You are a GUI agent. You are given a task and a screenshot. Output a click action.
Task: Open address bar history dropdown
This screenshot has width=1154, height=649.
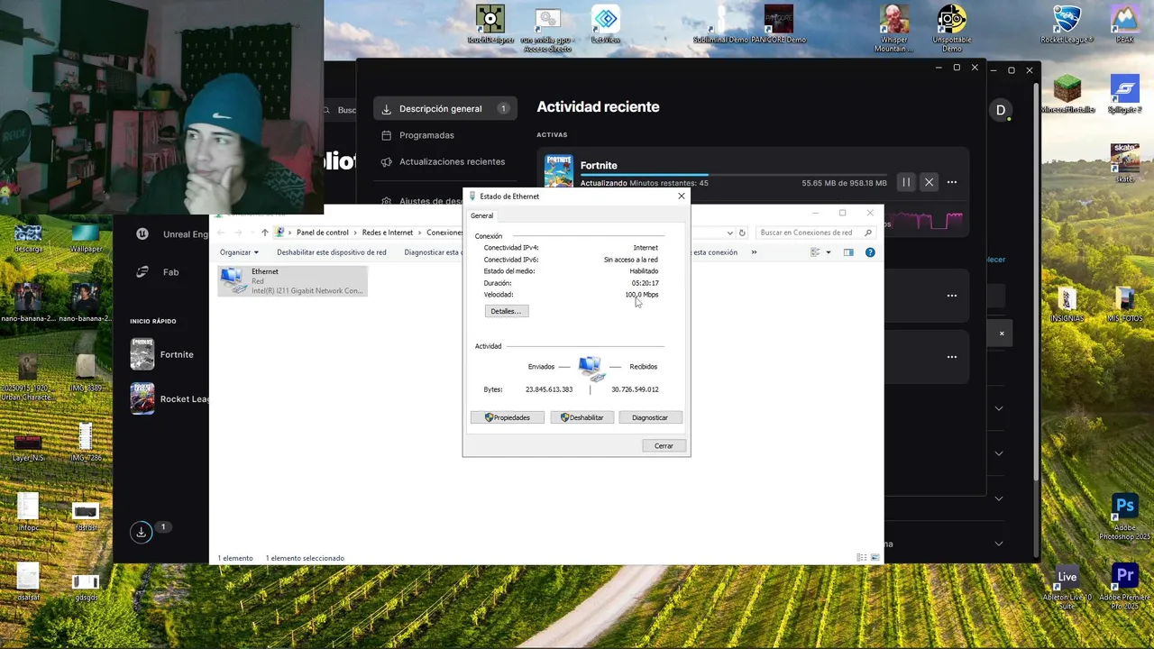729,233
